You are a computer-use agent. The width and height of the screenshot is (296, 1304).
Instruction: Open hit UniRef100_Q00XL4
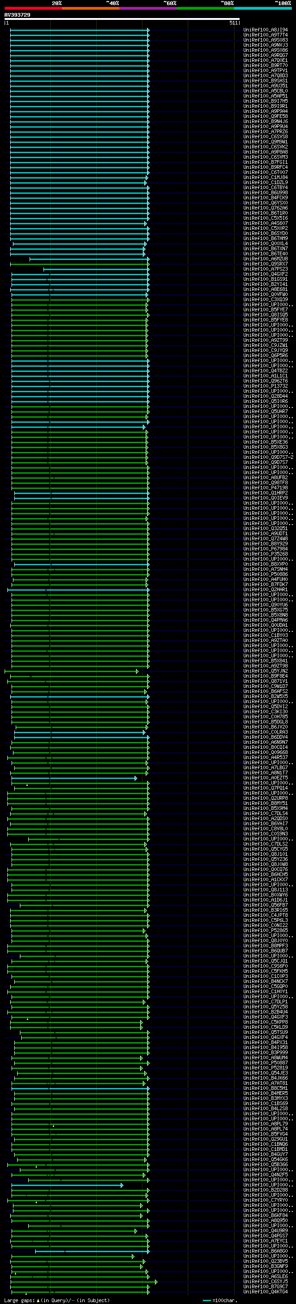265,243
